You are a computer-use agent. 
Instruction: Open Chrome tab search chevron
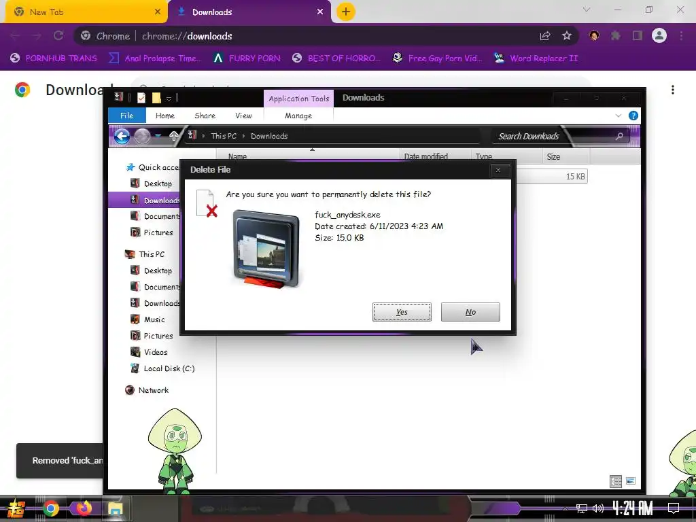coord(587,10)
